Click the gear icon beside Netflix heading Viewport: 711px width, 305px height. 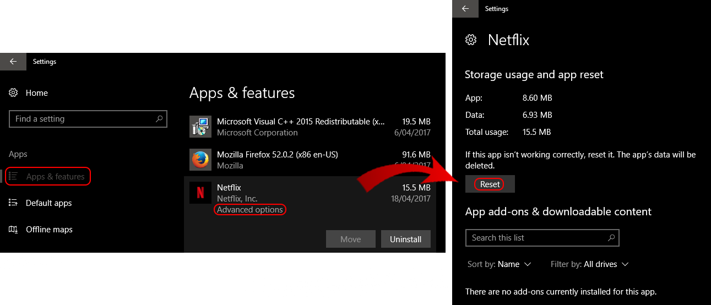coord(471,40)
